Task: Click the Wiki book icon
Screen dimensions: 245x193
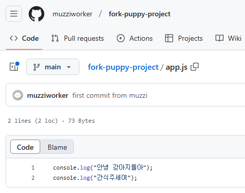Action: [x=220, y=38]
